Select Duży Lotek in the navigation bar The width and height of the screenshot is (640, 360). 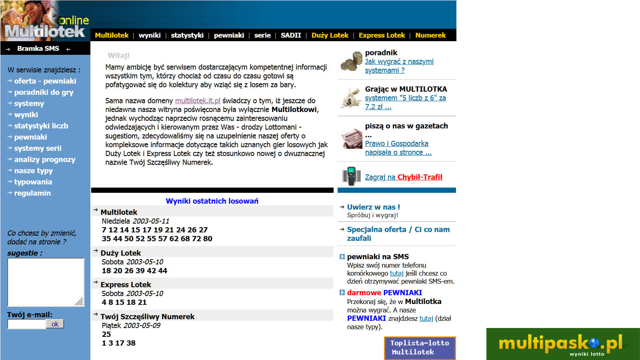click(330, 35)
